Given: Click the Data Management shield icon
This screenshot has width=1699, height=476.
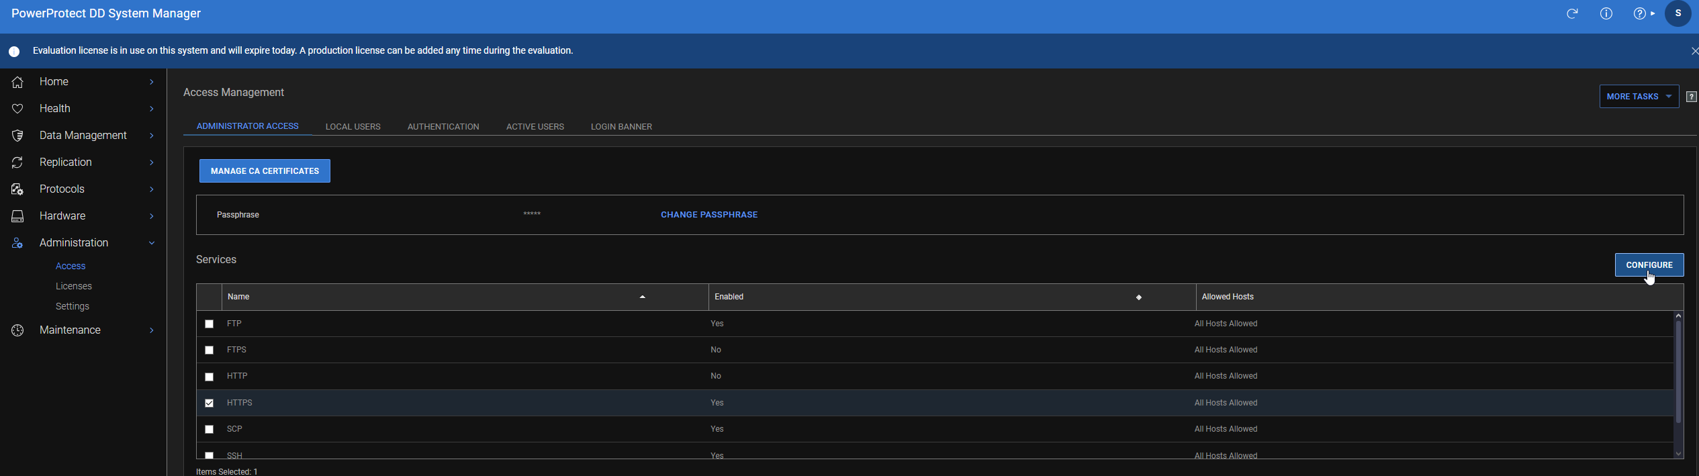Looking at the screenshot, I should pos(17,136).
